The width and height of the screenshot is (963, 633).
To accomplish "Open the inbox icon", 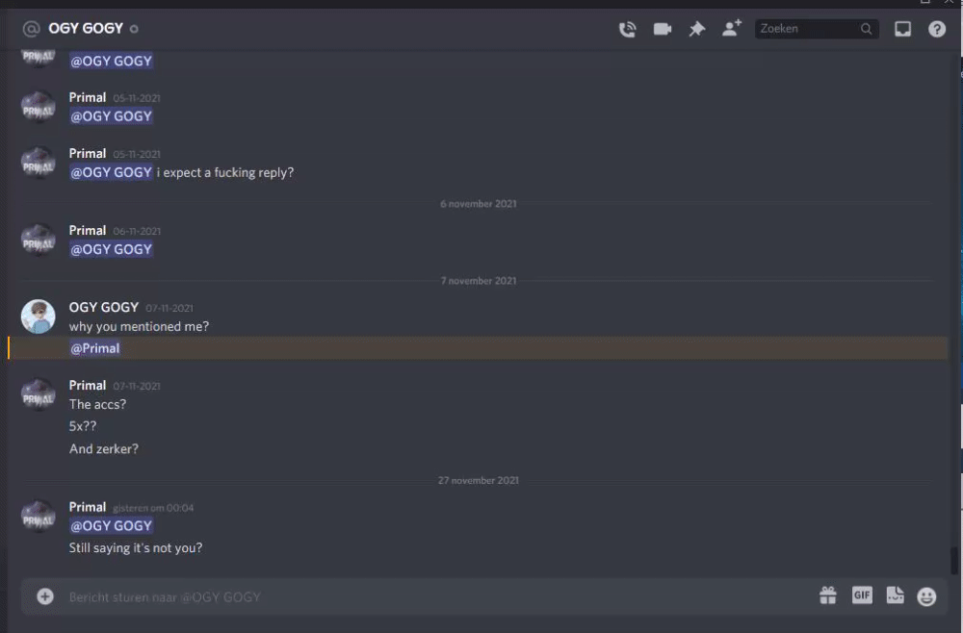I will [902, 29].
